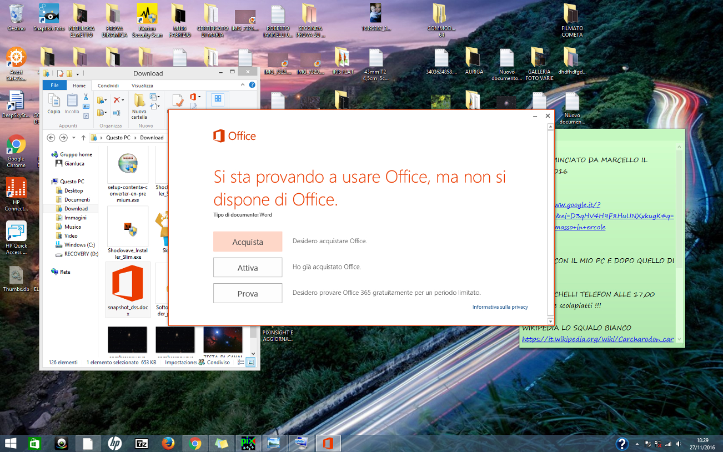The height and width of the screenshot is (452, 723).
Task: Open 7-Zip from taskbar
Action: [142, 443]
